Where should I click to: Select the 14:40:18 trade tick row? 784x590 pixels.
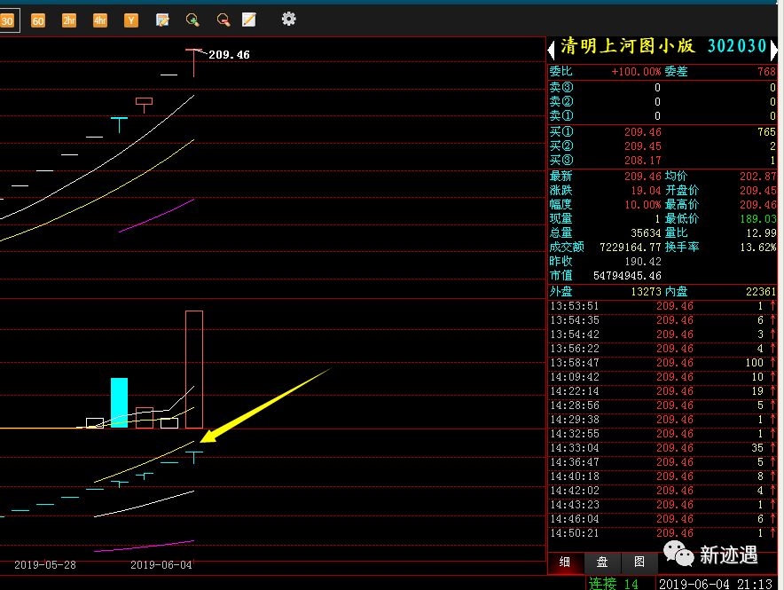pos(662,476)
